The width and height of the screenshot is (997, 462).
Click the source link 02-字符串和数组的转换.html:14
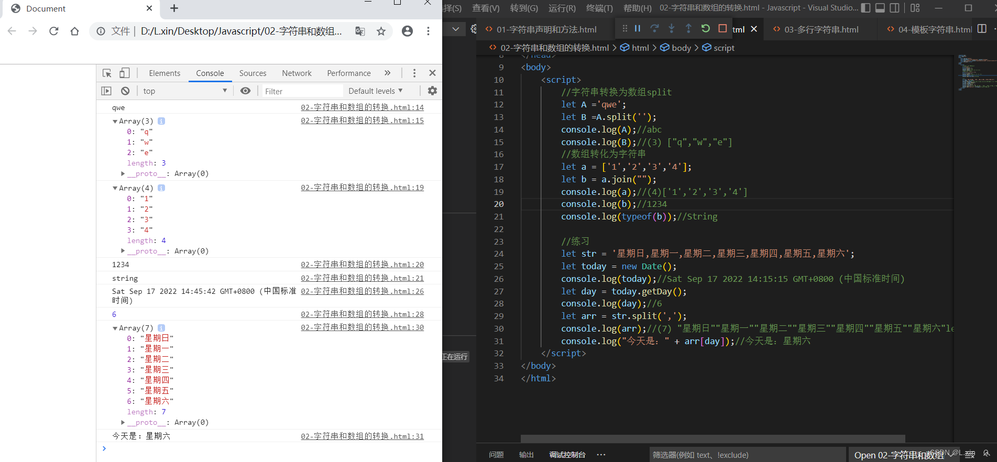click(362, 107)
